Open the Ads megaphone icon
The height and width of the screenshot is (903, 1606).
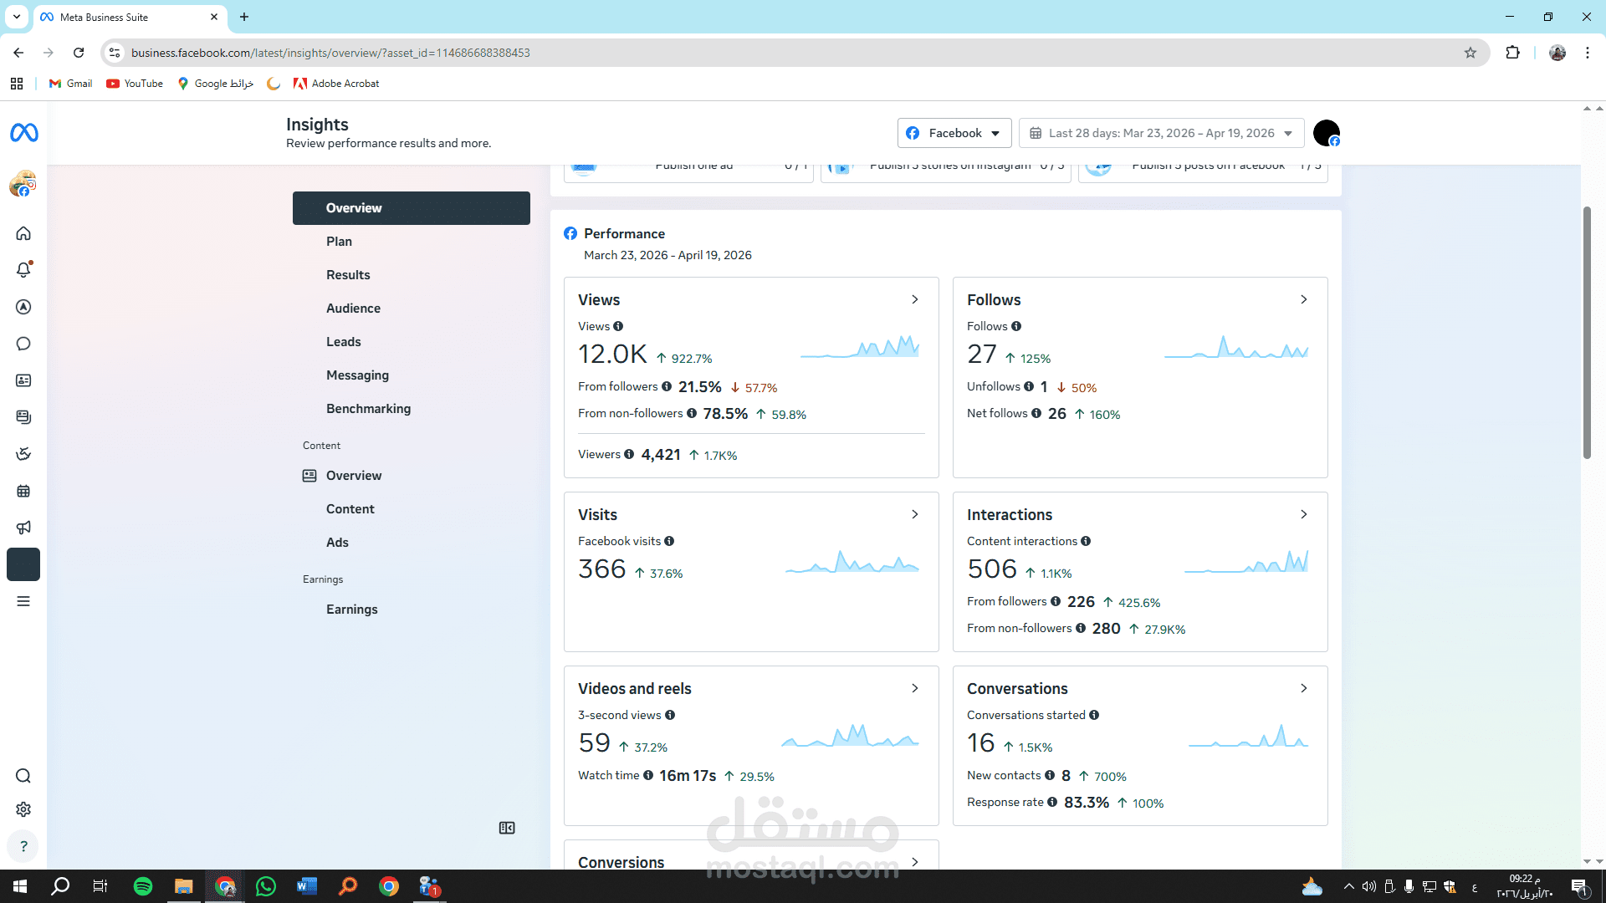pyautogui.click(x=23, y=528)
